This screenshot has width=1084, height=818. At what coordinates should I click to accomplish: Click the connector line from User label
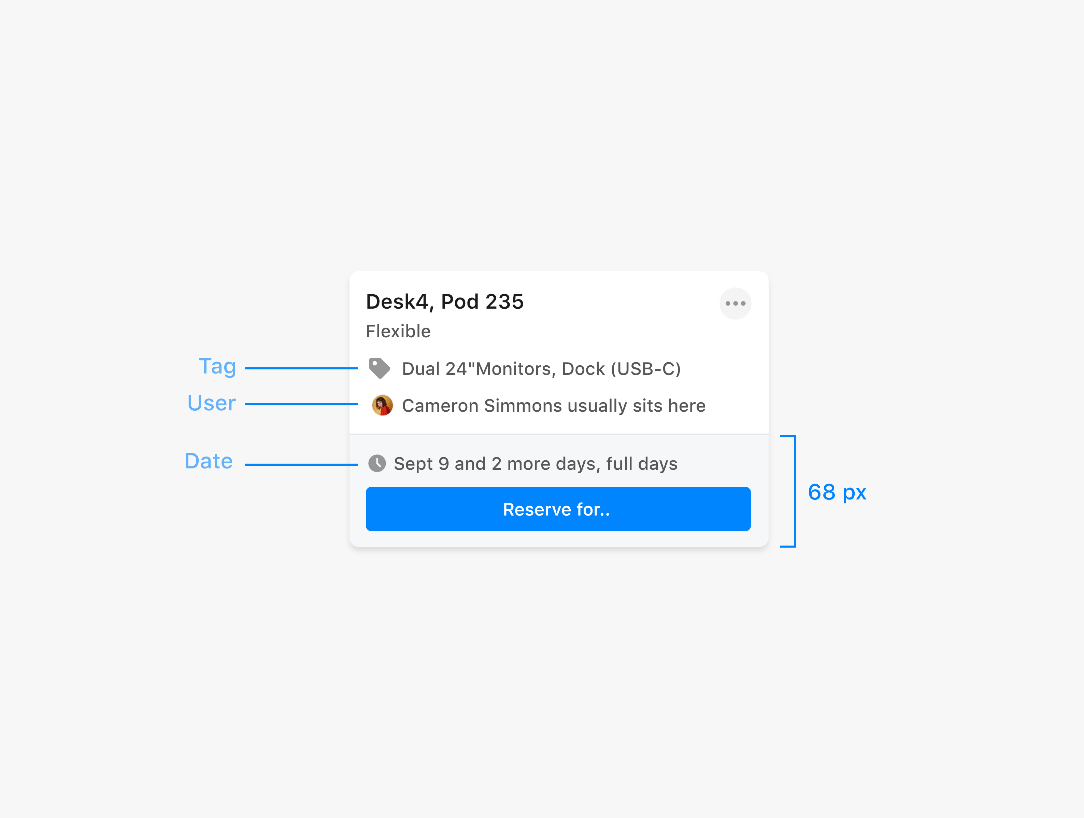pos(301,404)
